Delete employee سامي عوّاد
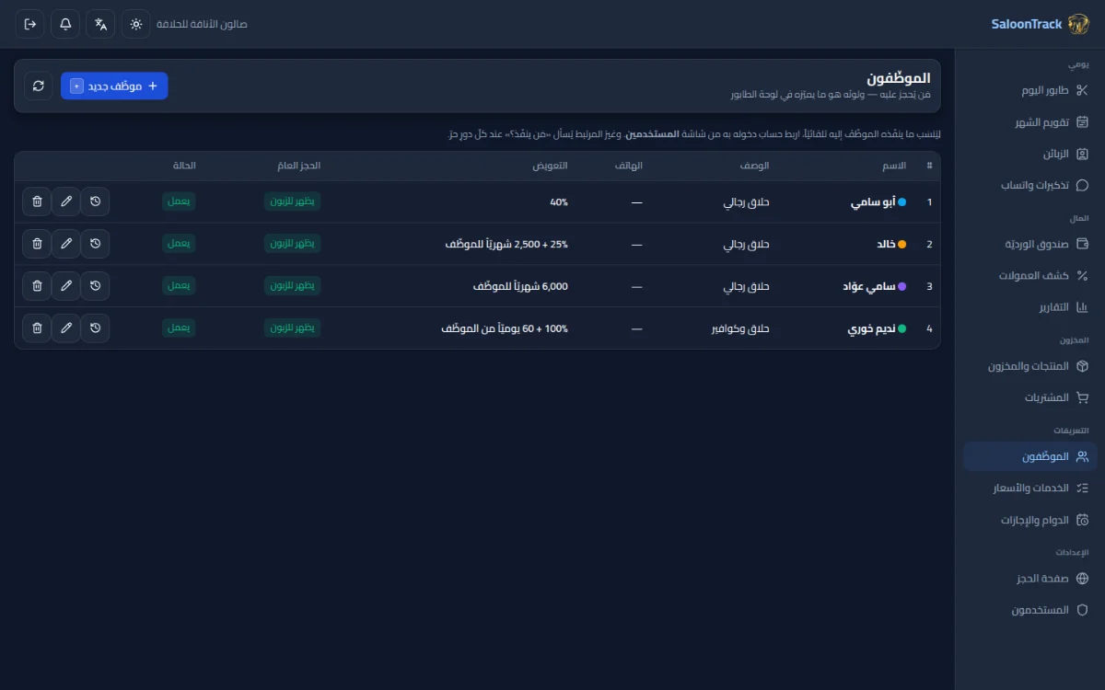Screen dimensions: 1105x690 (37, 286)
